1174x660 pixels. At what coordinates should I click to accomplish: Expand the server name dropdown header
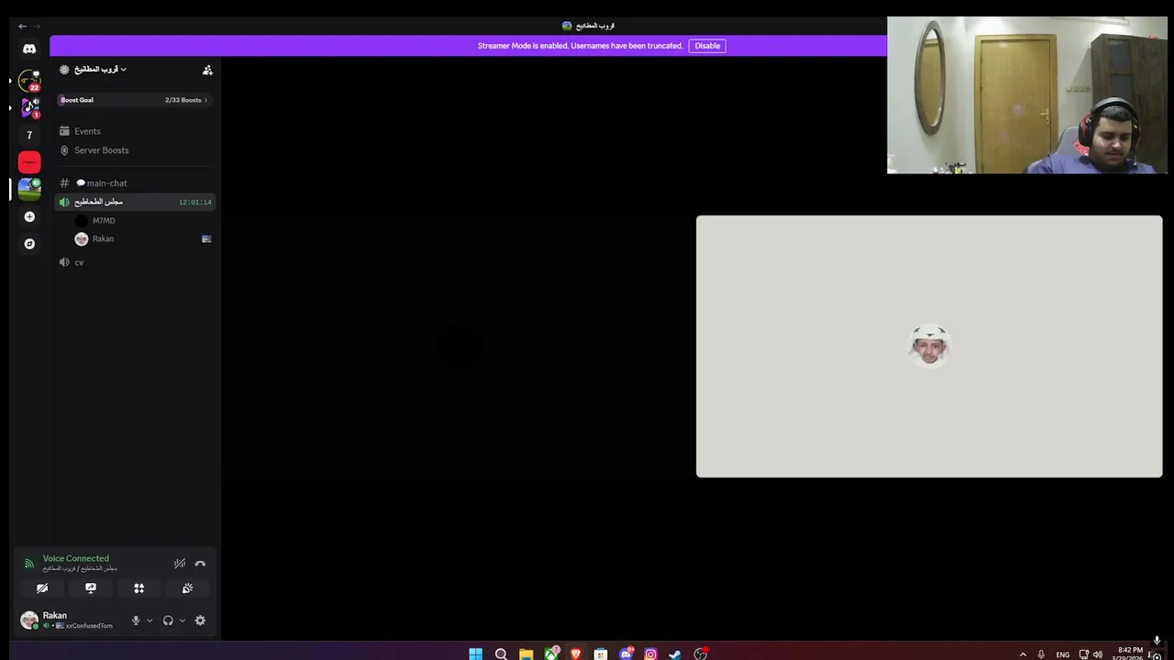(x=93, y=70)
